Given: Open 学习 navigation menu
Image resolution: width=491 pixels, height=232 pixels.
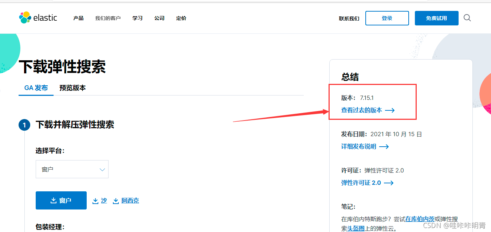Looking at the screenshot, I should tap(137, 18).
